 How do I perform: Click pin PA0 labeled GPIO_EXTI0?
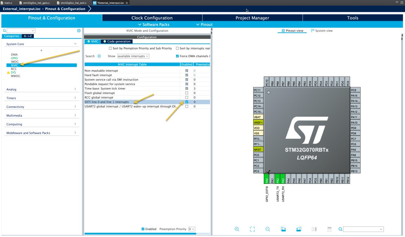click(x=267, y=179)
